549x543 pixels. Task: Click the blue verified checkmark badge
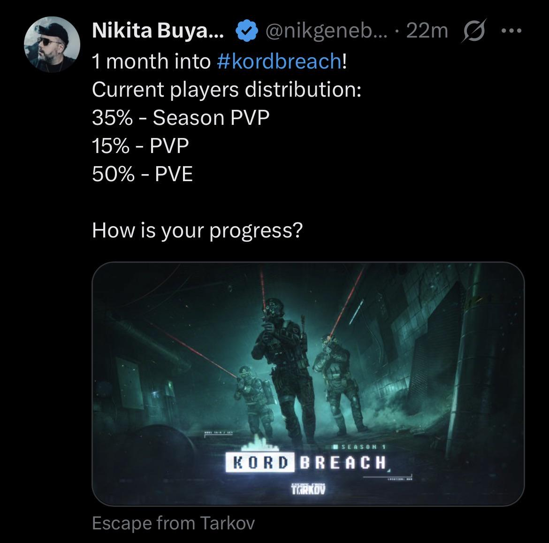pos(247,31)
